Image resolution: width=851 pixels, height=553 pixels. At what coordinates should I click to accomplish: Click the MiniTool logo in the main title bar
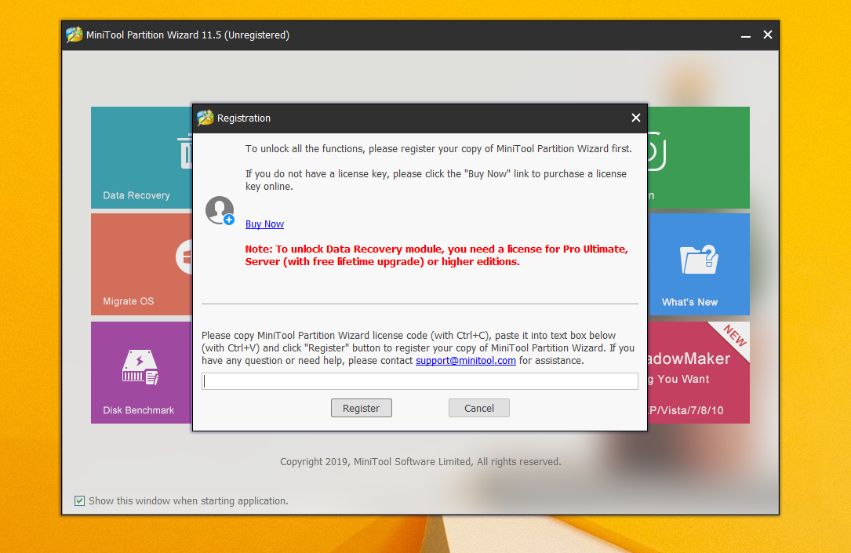(x=74, y=35)
